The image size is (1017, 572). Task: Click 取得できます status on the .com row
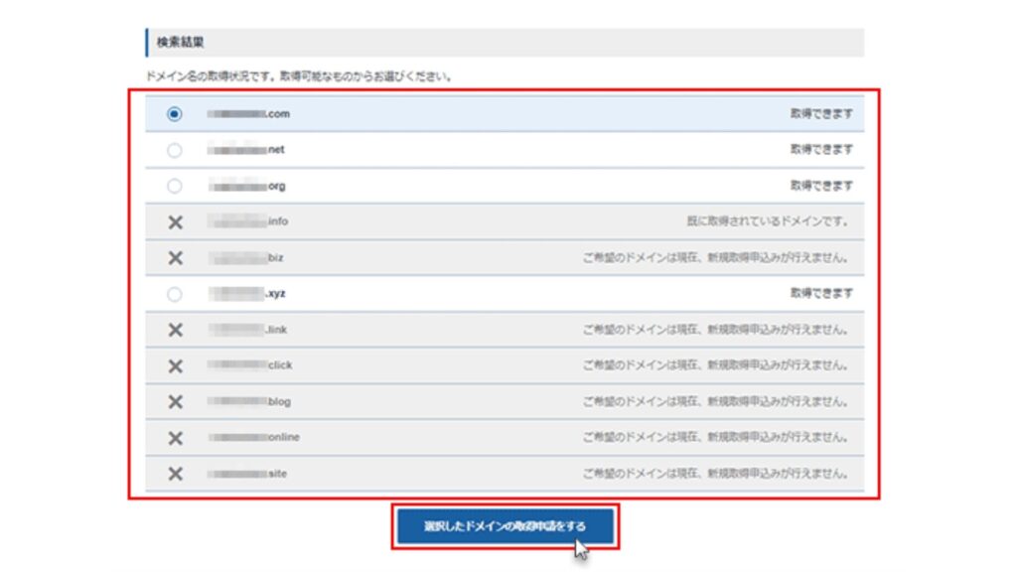pyautogui.click(x=821, y=114)
